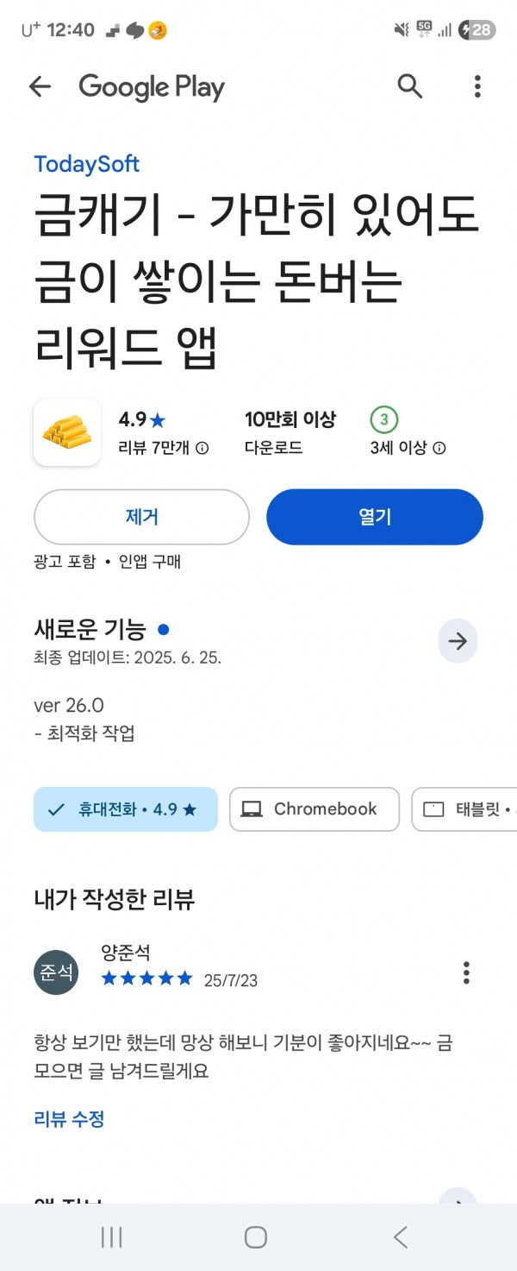The height and width of the screenshot is (1271, 517).
Task: Tap the green age rating 3 badge
Action: 383,420
